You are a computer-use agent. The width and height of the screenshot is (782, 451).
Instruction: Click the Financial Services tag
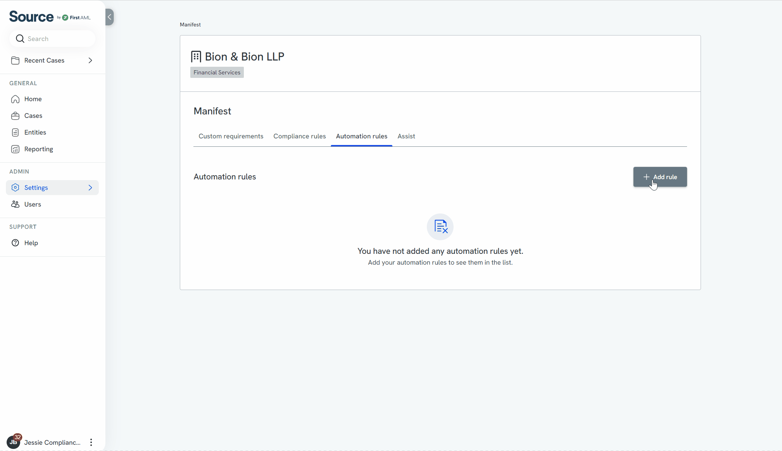pyautogui.click(x=217, y=73)
